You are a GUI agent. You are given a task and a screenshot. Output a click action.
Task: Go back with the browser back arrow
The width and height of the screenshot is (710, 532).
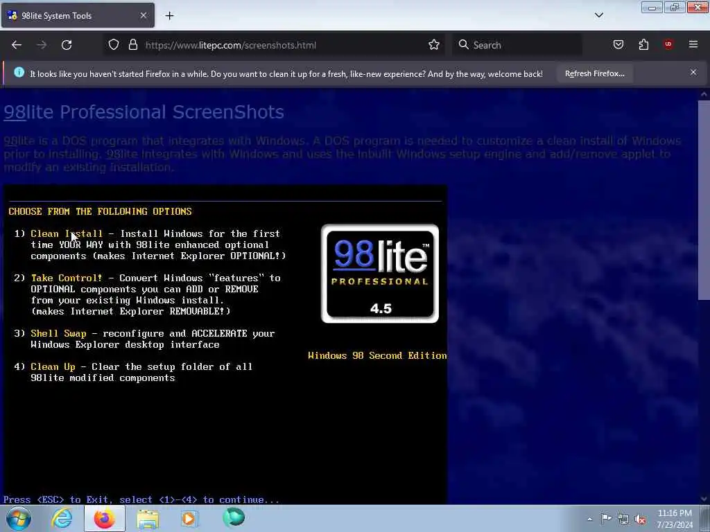(x=17, y=45)
